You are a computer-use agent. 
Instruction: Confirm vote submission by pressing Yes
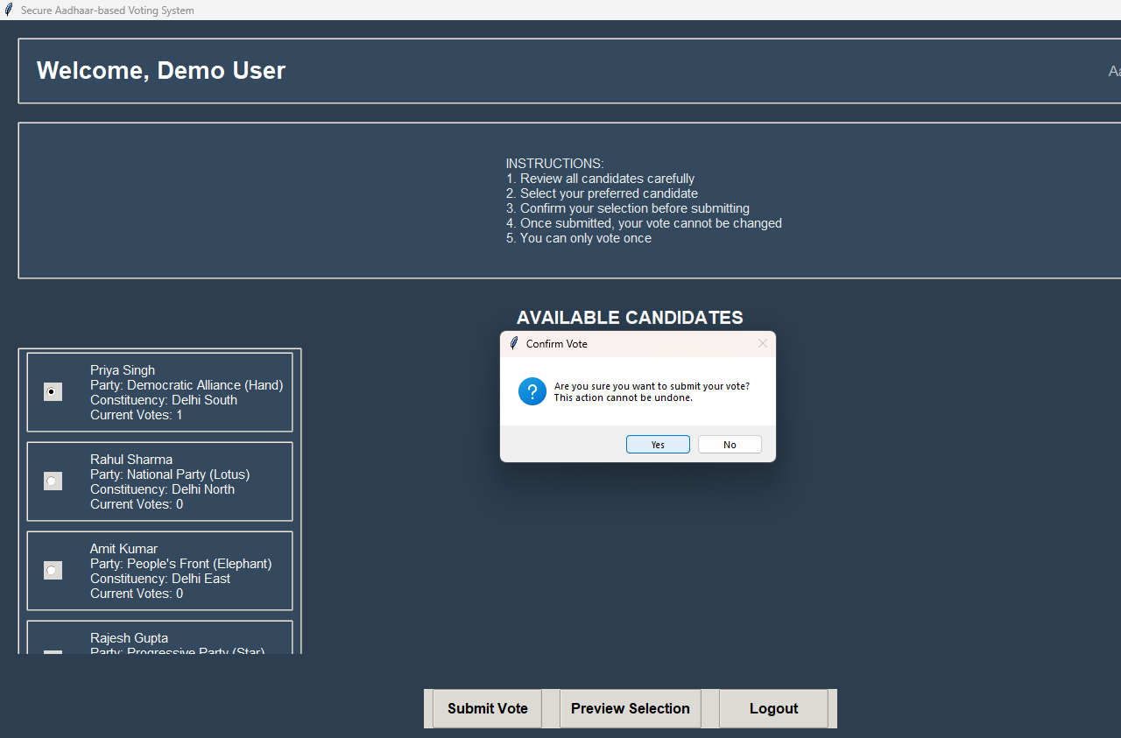click(658, 445)
